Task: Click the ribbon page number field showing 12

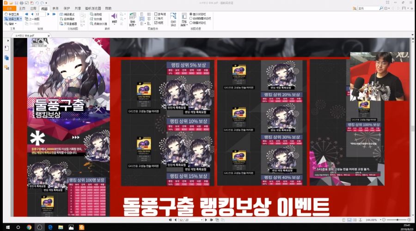Action: (x=40, y=14)
